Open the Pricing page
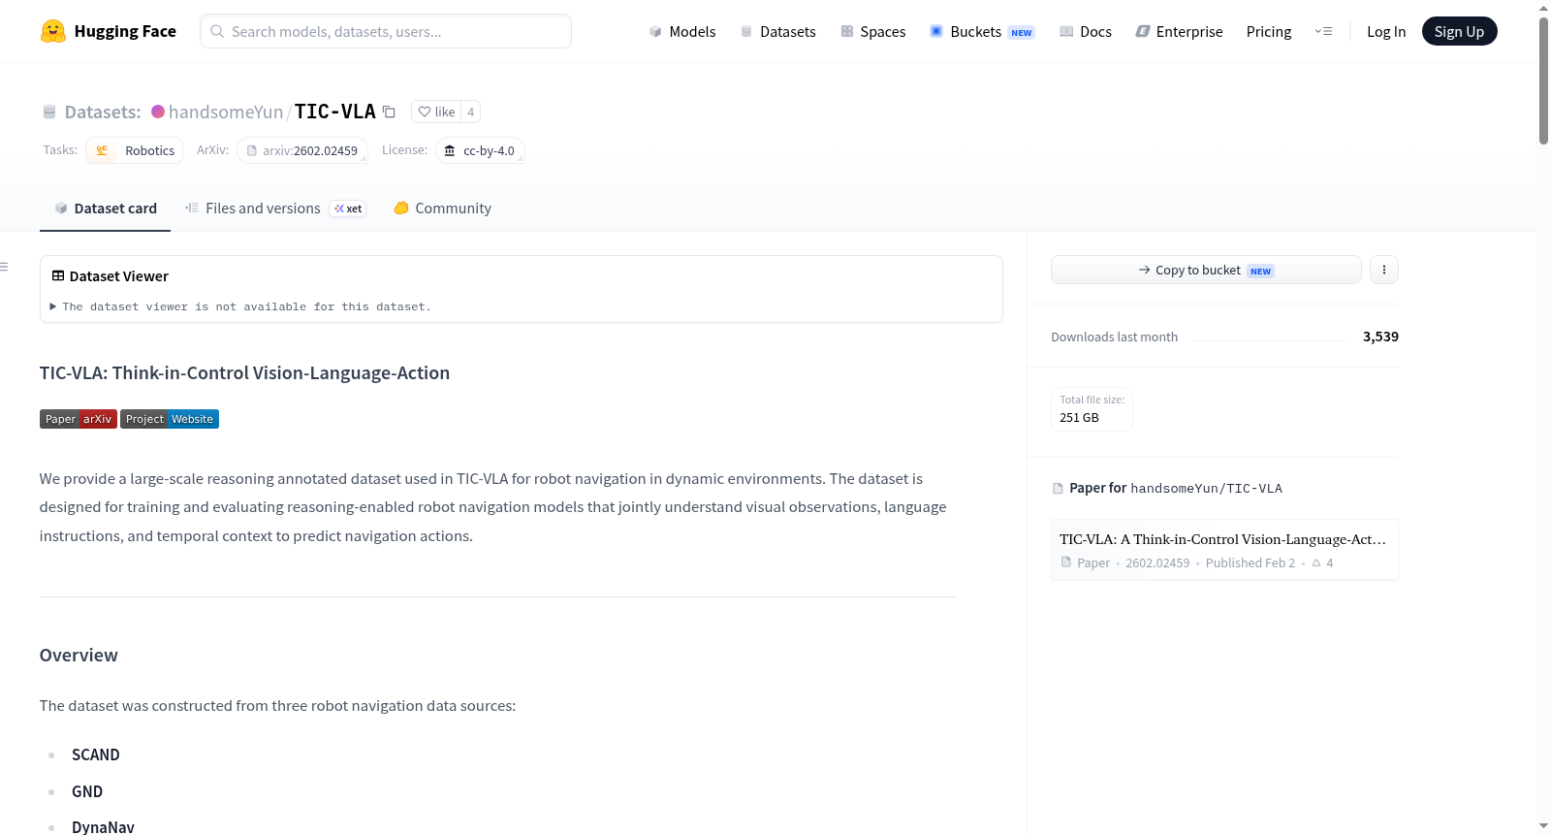Image resolution: width=1551 pixels, height=835 pixels. pyautogui.click(x=1269, y=31)
